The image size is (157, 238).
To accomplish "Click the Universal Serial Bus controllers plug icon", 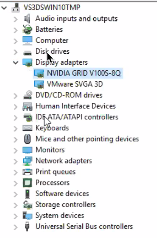I will (27, 226).
